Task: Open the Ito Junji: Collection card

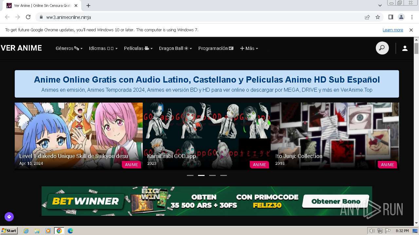Action: (x=335, y=136)
